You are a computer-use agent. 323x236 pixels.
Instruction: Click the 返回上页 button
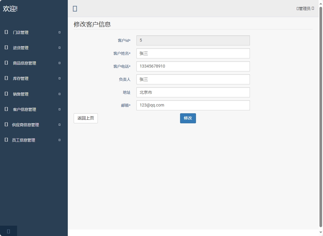click(85, 118)
